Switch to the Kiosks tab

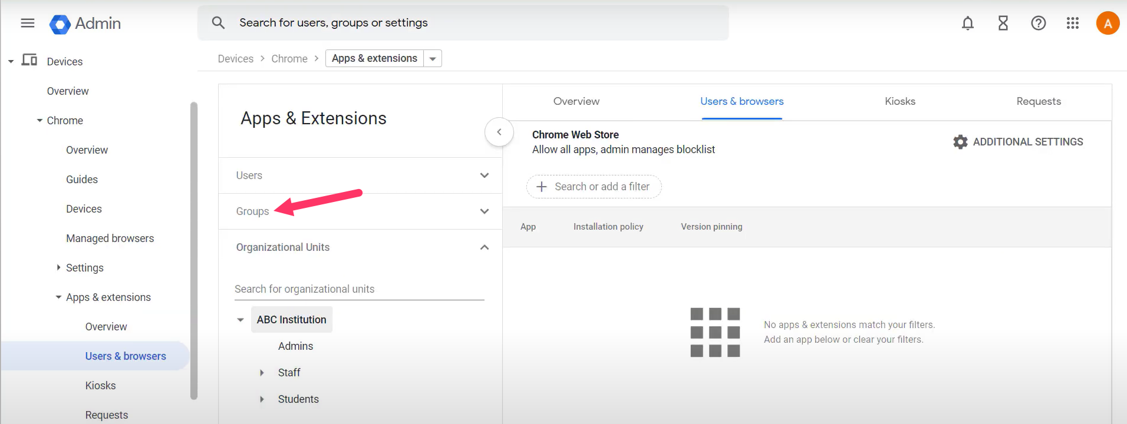pos(900,101)
